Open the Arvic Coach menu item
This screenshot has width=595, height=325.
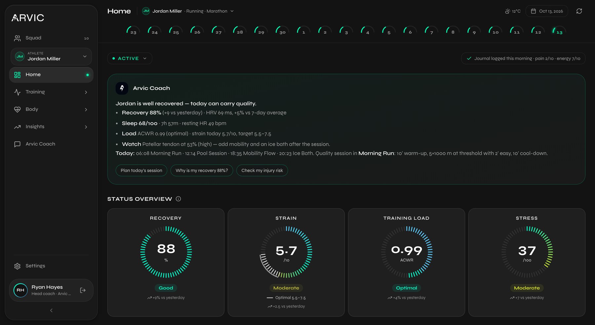[x=51, y=144]
